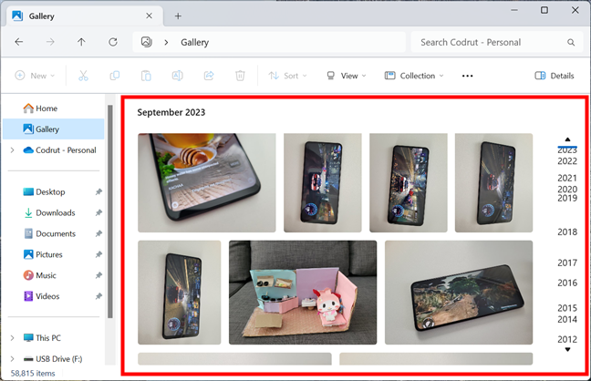Open the landscape game phone photo
Viewport: 591px width, 381px height.
pyautogui.click(x=459, y=293)
